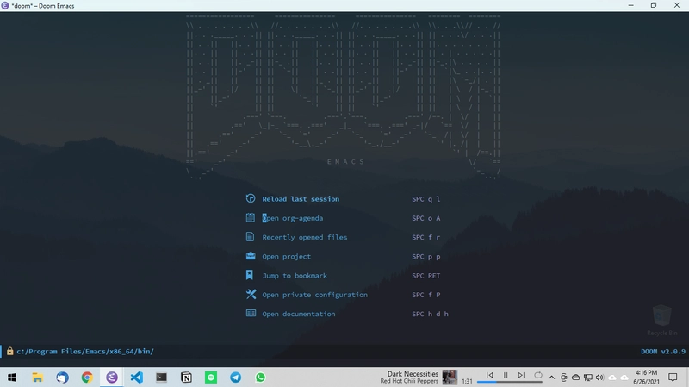Click Open project
Screen dimensions: 689x387
(287, 256)
